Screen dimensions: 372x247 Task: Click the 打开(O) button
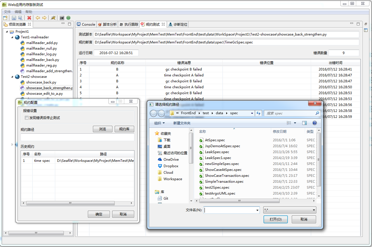(x=276, y=219)
